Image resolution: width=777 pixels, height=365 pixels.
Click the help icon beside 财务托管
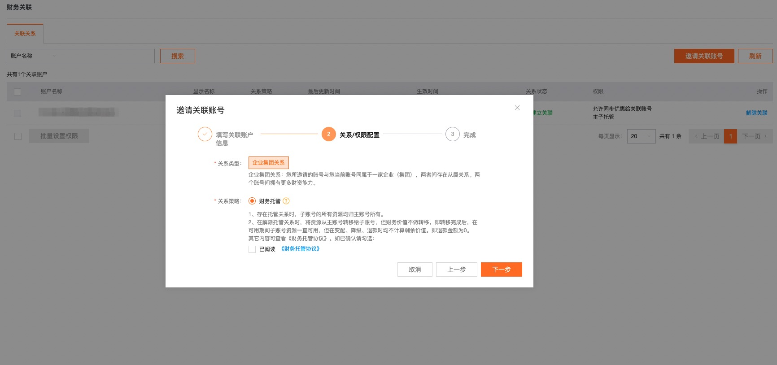[286, 201]
